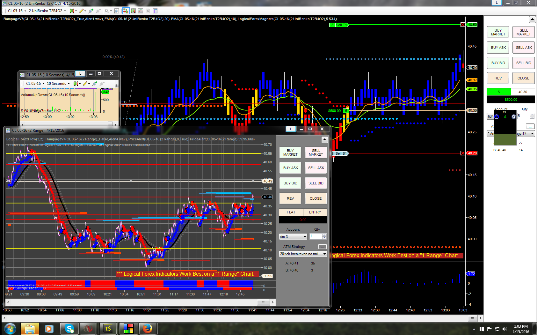Open the 2 UniRenko T2R4O2 interval dropdown
Viewport: 537px width, 335px height.
[47, 11]
